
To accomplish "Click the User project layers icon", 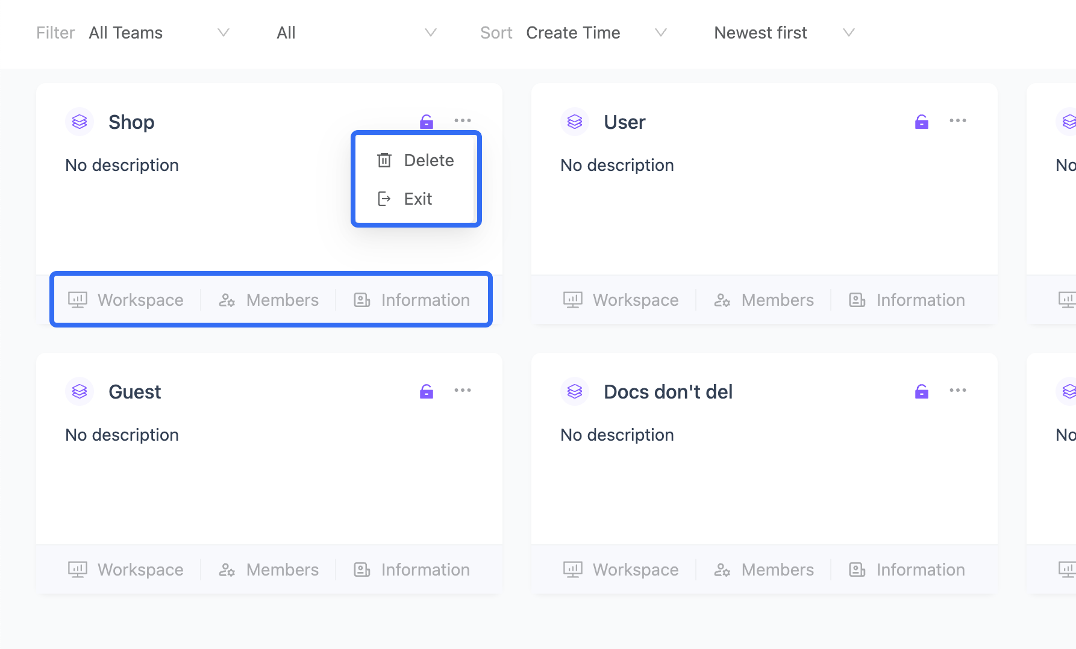I will [575, 122].
